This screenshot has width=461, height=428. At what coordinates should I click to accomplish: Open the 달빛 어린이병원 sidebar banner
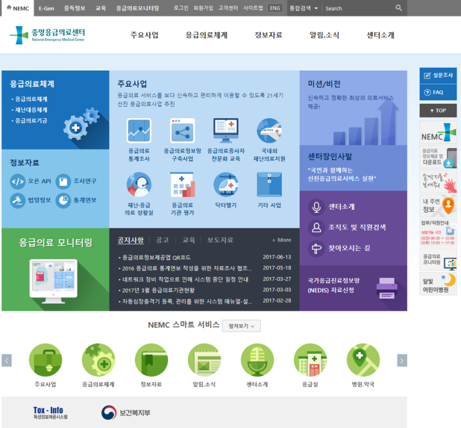click(x=438, y=283)
